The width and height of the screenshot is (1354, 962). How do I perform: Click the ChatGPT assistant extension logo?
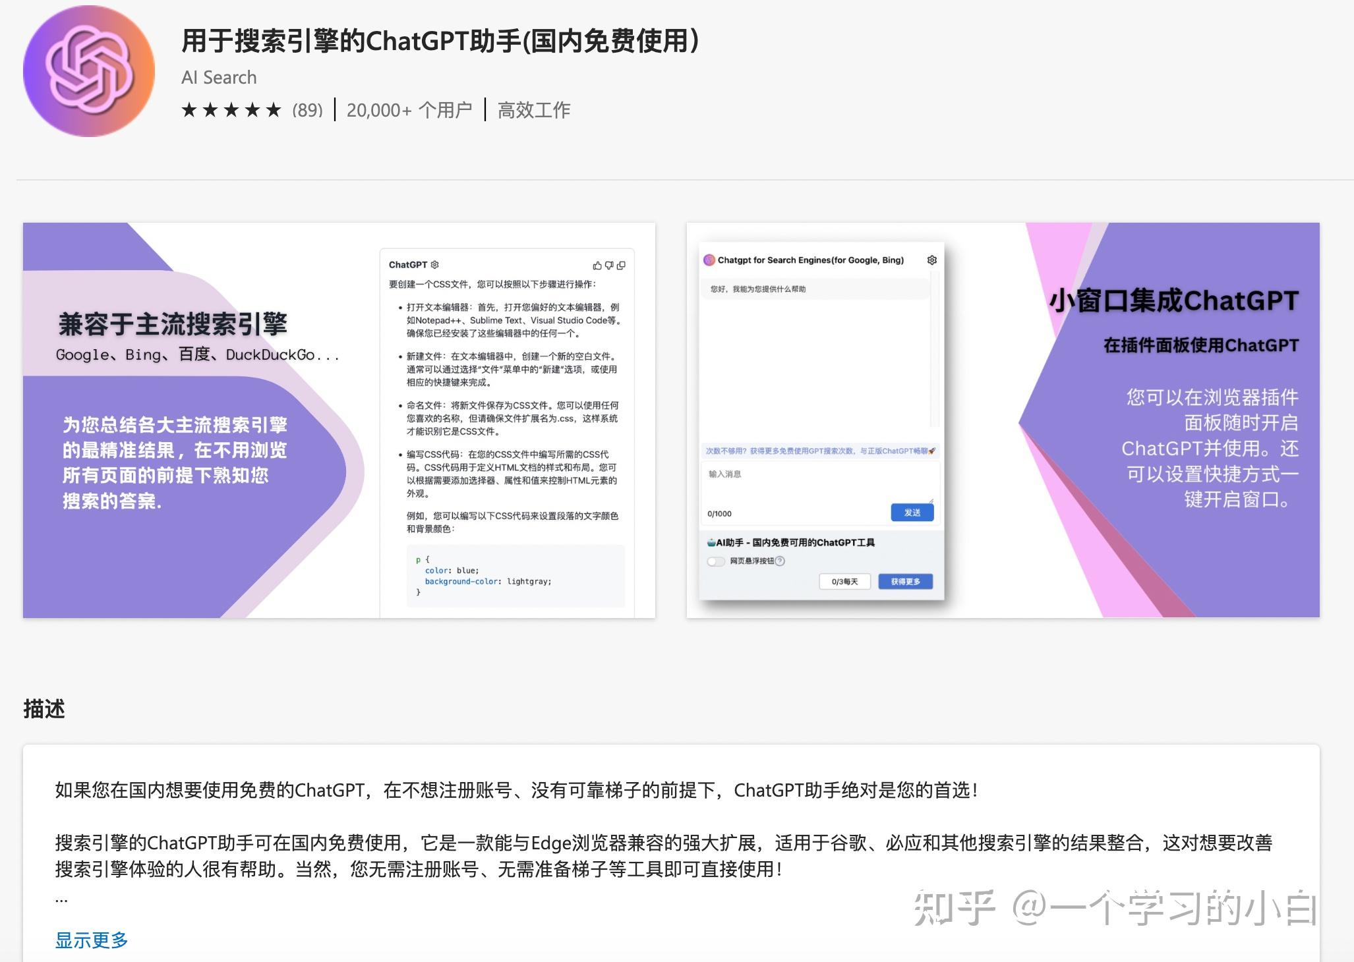tap(89, 71)
